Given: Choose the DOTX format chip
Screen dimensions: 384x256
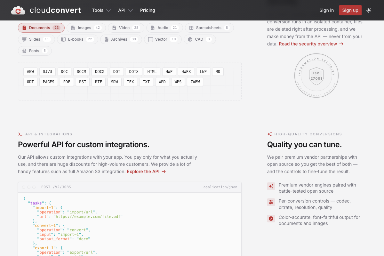Looking at the screenshot, I should coord(134,72).
